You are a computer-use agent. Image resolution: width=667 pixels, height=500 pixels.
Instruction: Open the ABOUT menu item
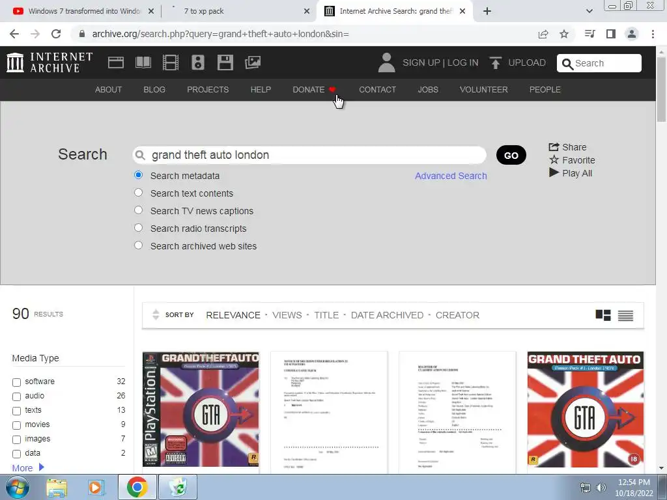coord(109,90)
